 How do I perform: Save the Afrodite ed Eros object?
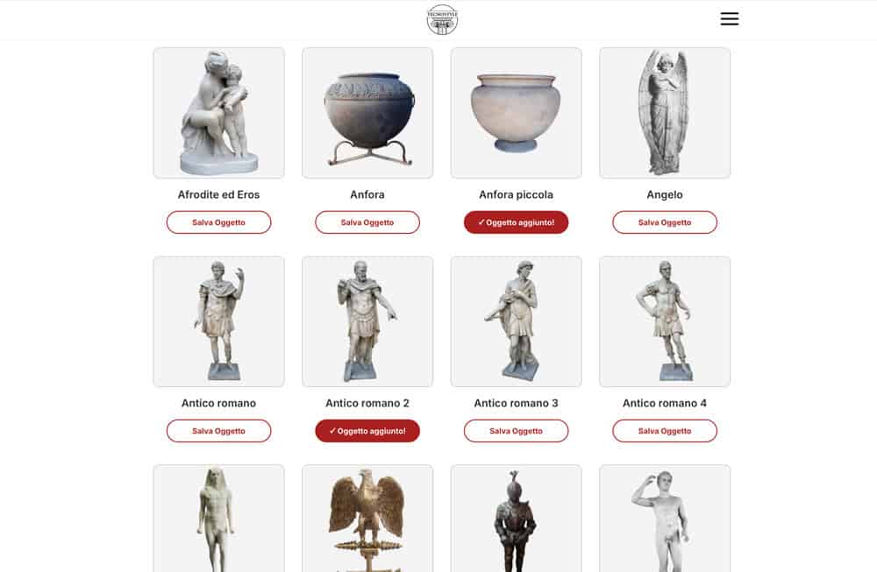tap(218, 222)
